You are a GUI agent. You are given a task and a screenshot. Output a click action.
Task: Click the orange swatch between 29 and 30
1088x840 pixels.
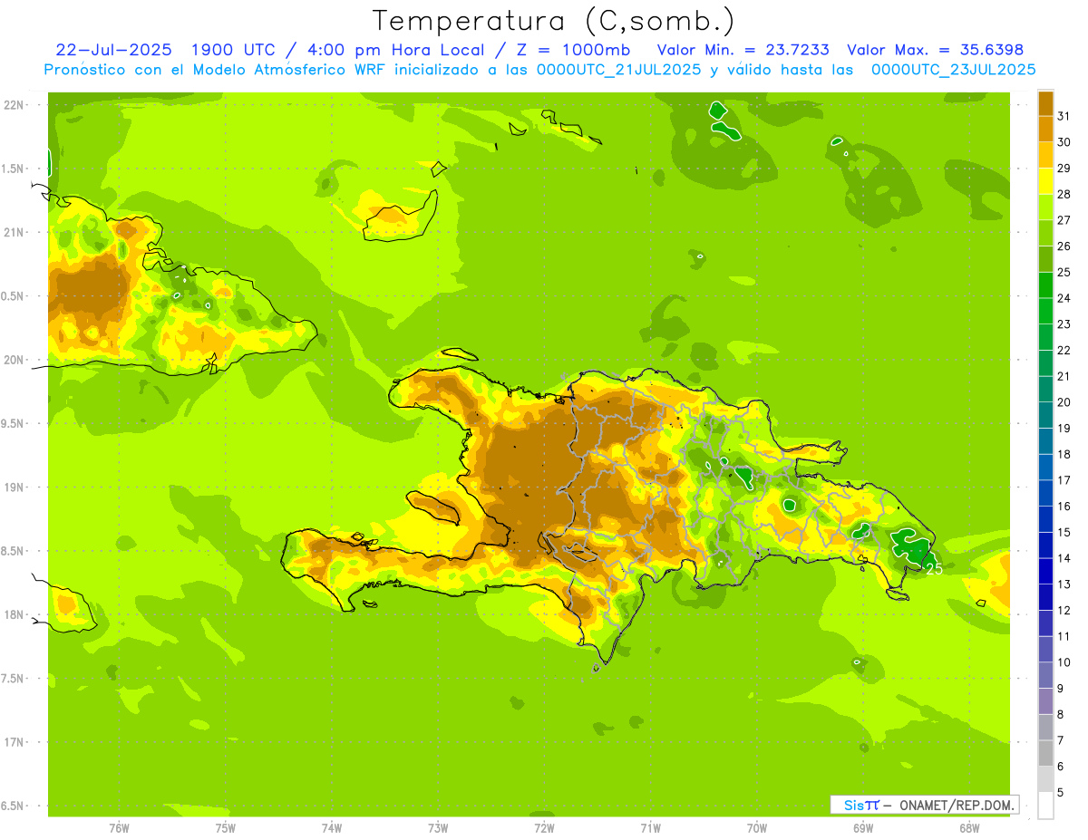pos(1046,155)
